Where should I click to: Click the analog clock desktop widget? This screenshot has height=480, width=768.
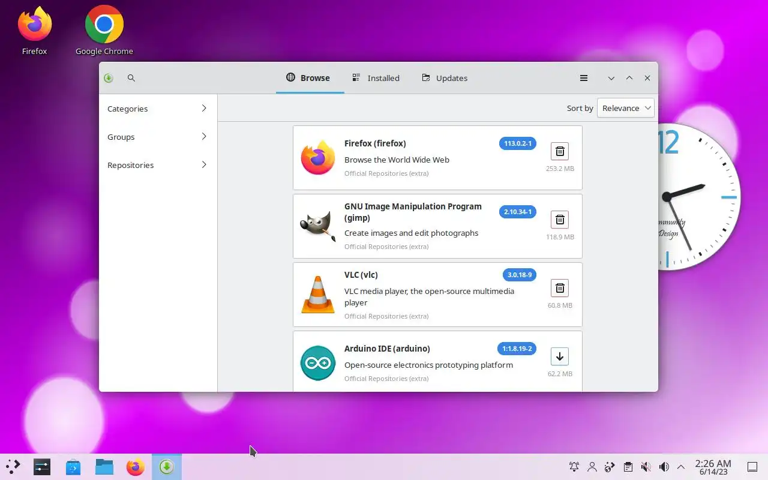[700, 197]
